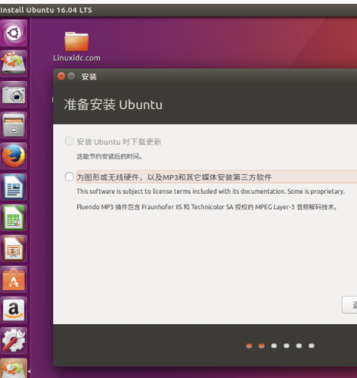Open Ubuntu Software center icon
The width and height of the screenshot is (357, 378).
point(14,280)
